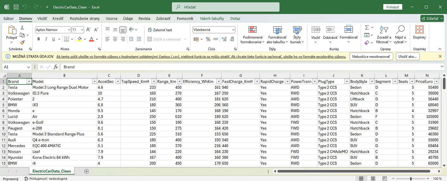Open the TopSpeed_KmH column filter dropdown
The height and width of the screenshot is (181, 447).
(x=153, y=81)
